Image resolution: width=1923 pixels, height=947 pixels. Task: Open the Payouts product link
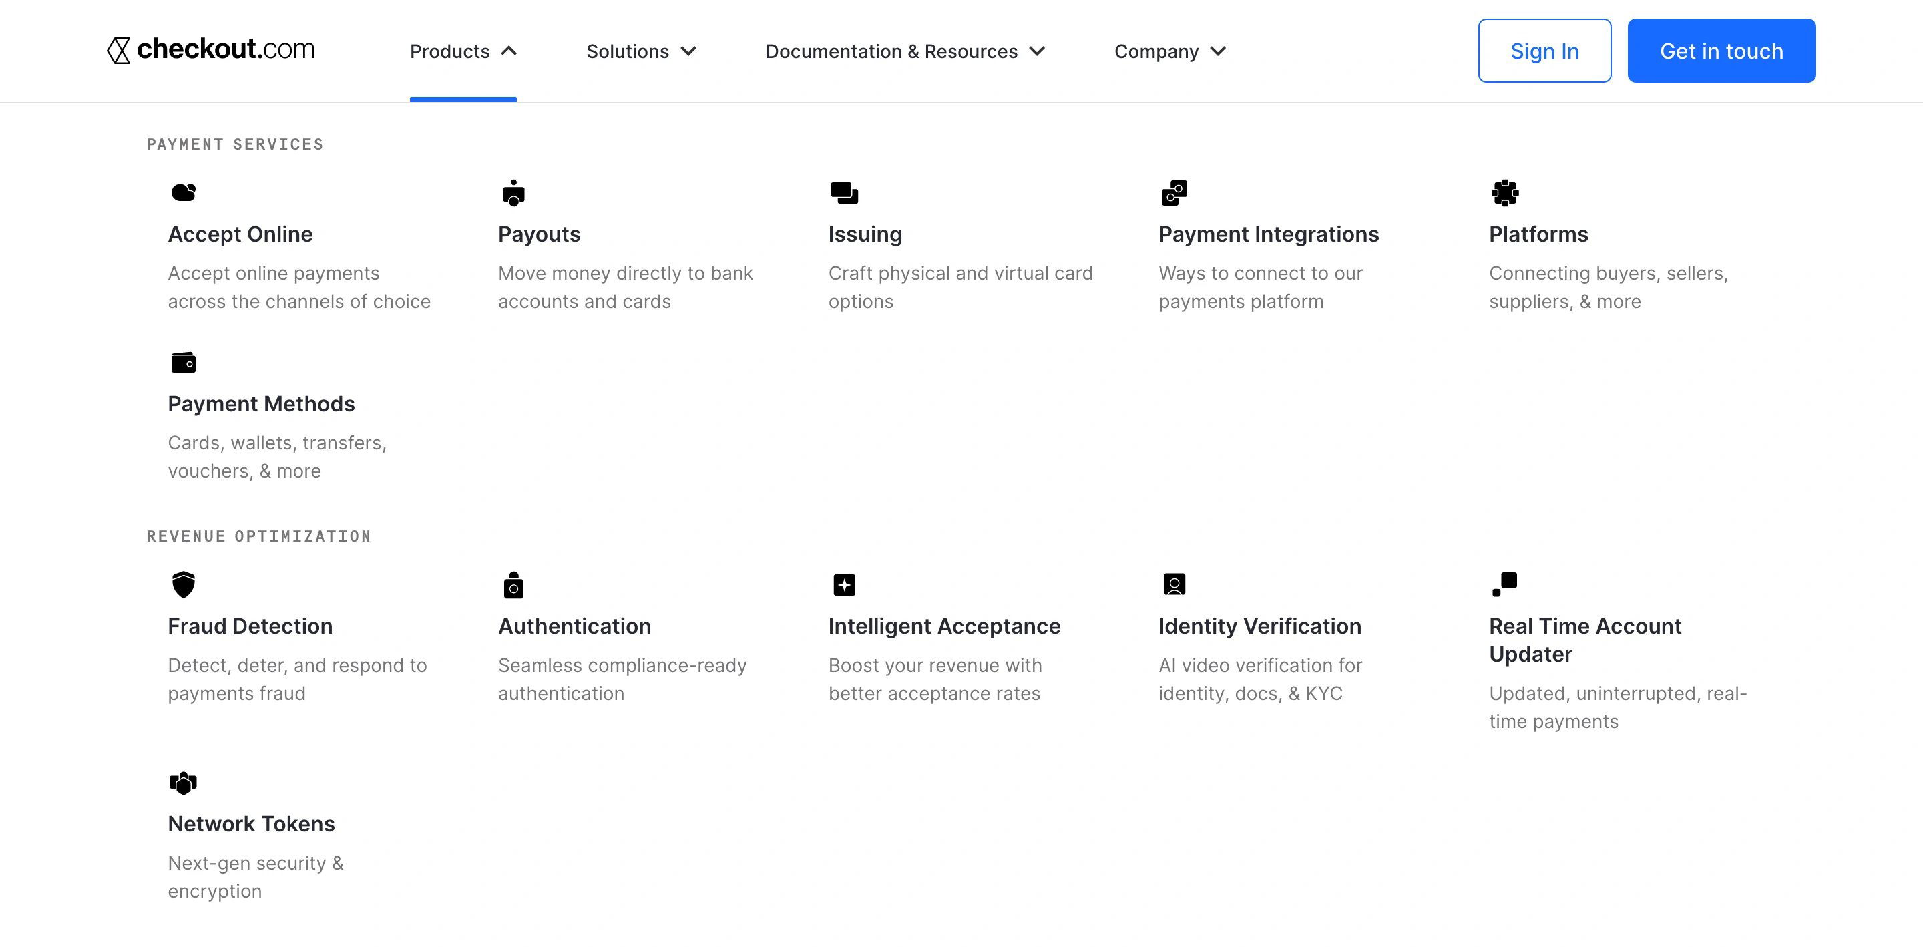(539, 234)
